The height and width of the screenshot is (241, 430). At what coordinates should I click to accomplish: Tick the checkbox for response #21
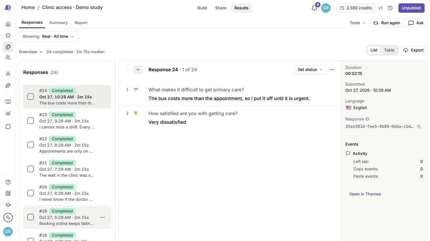click(x=31, y=169)
